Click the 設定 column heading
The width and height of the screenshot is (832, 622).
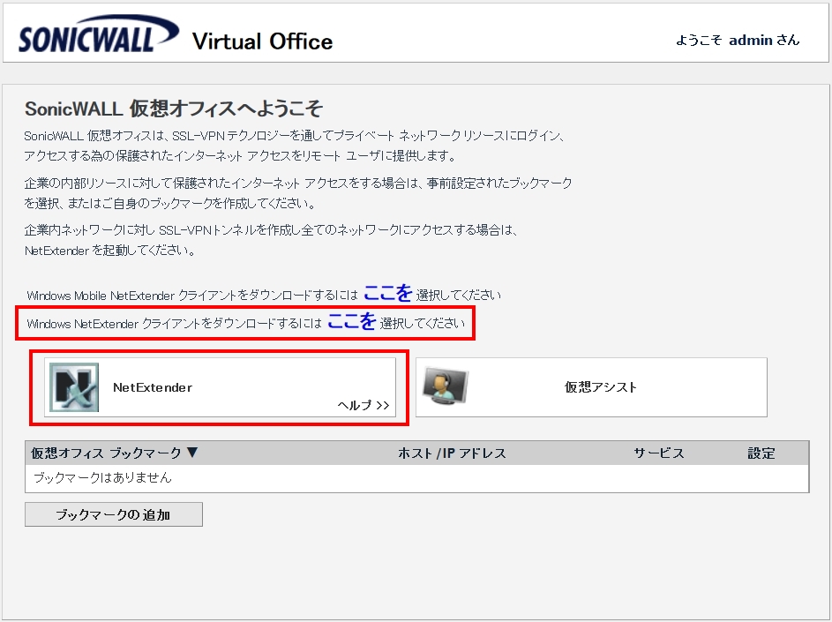761,452
